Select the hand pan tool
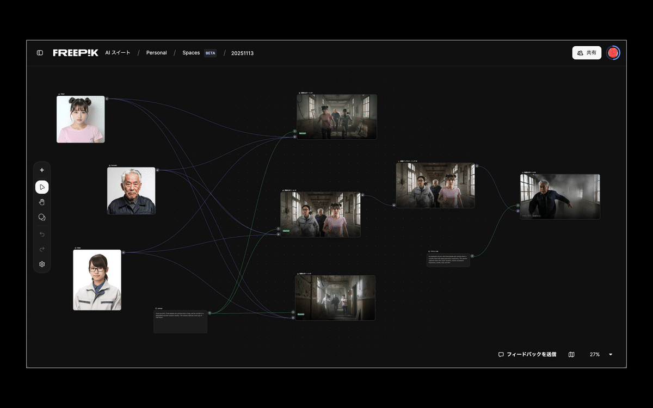653x408 pixels. click(x=42, y=202)
